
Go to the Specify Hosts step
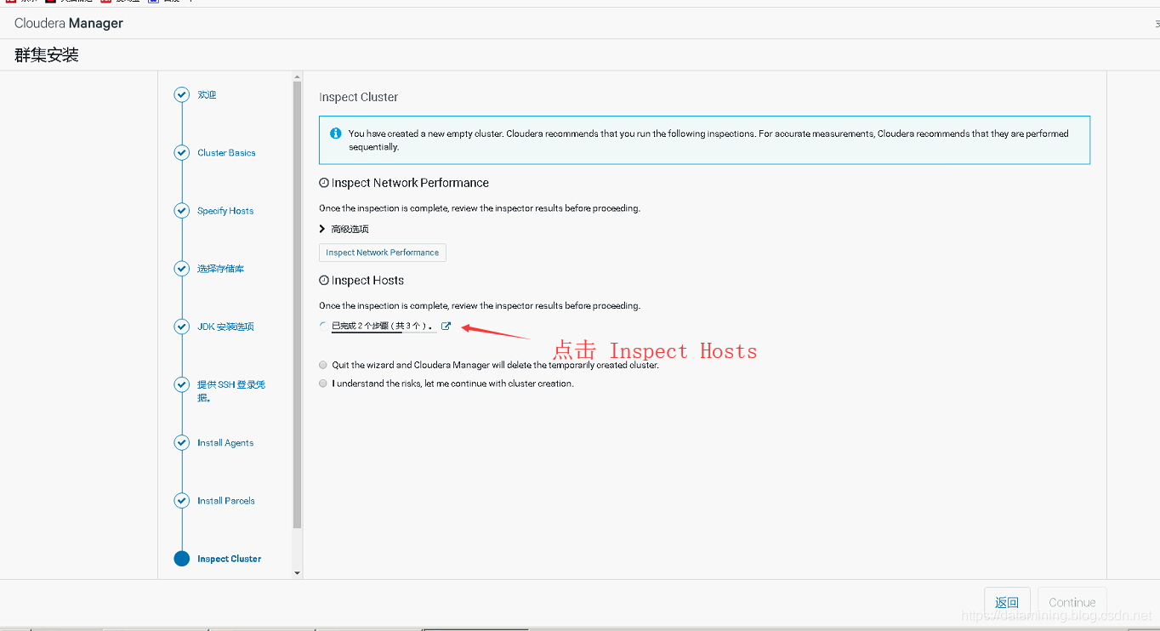pos(225,211)
